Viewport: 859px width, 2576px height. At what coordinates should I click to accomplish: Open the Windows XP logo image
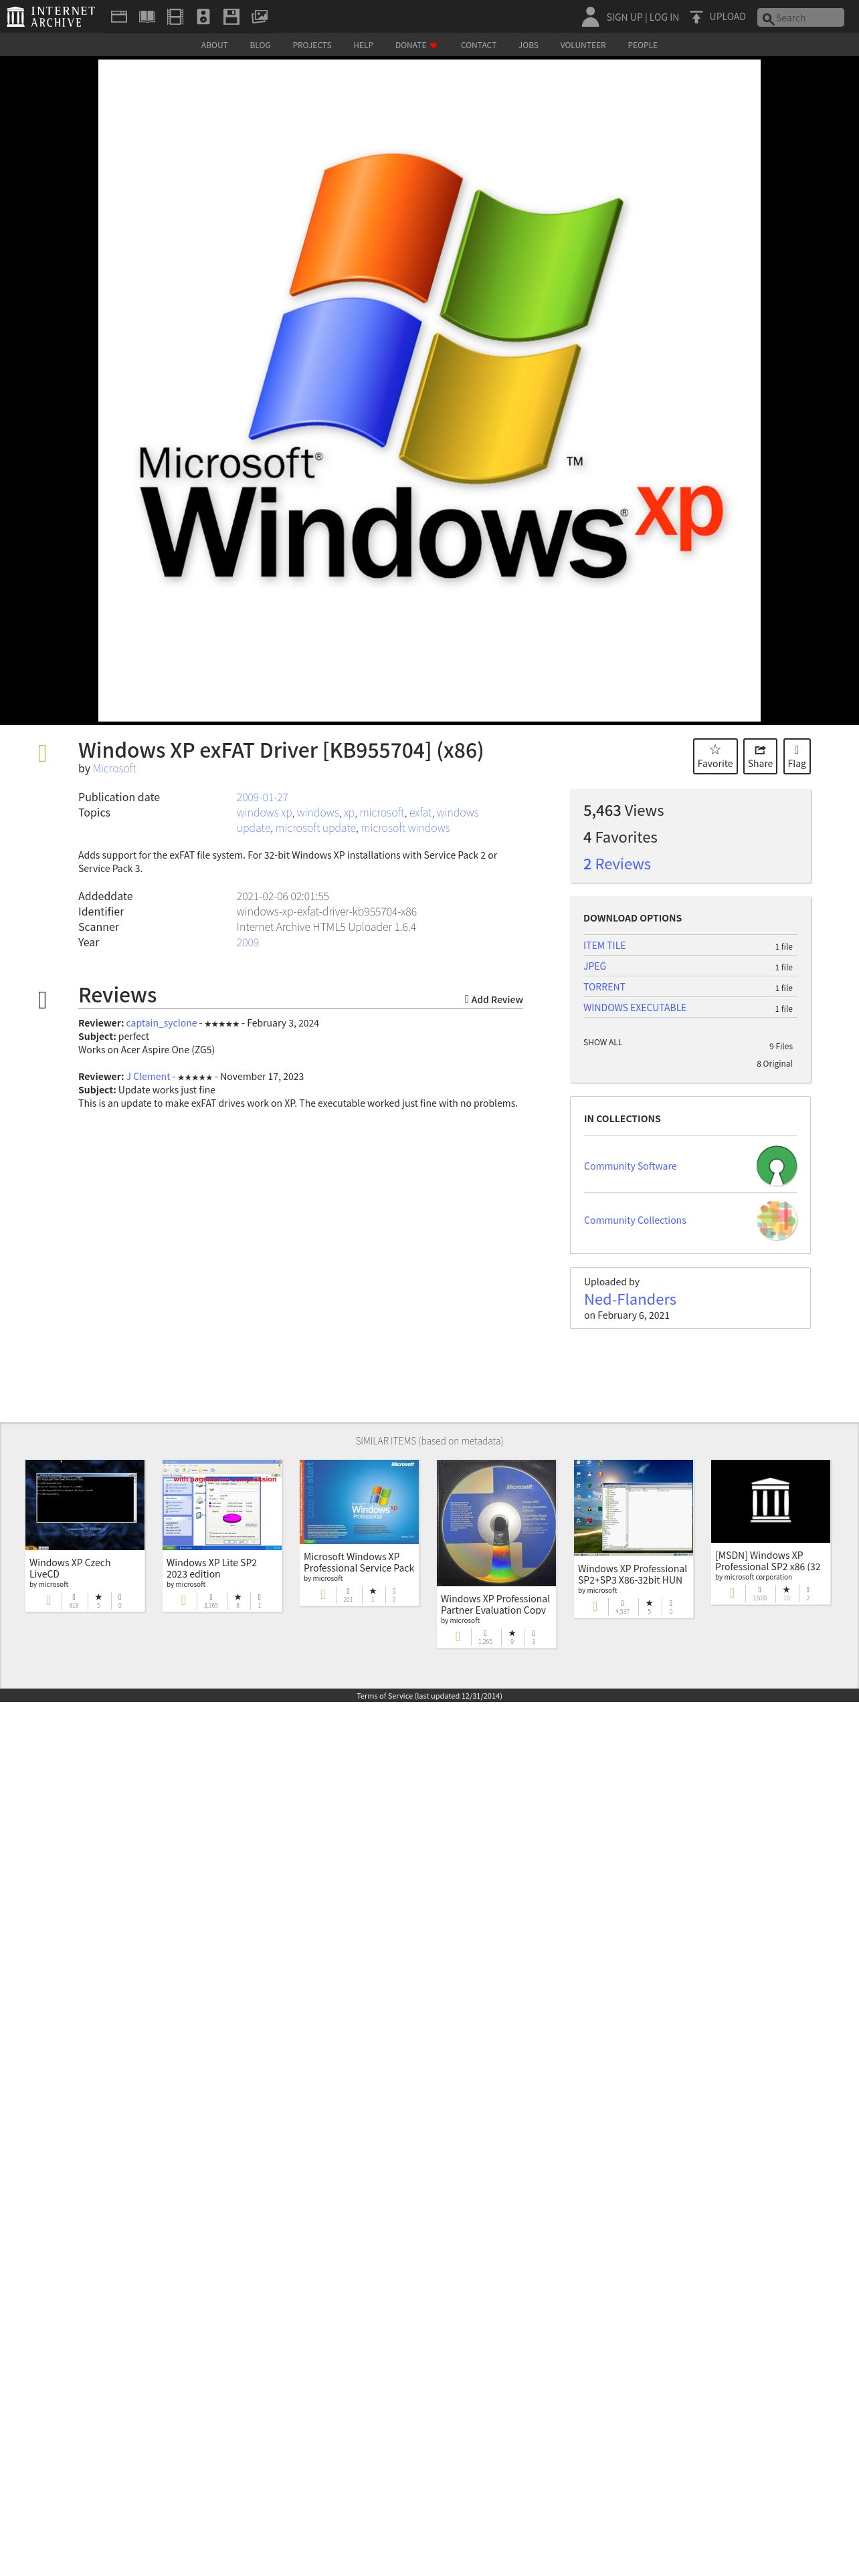pos(429,390)
